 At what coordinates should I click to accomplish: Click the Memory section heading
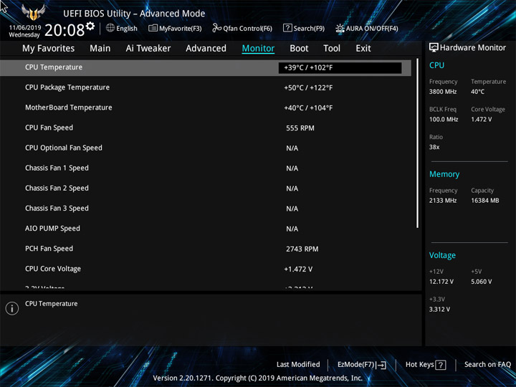(444, 174)
